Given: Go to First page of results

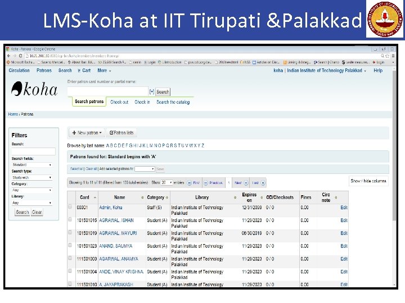Looking at the screenshot, I should pos(193,183).
